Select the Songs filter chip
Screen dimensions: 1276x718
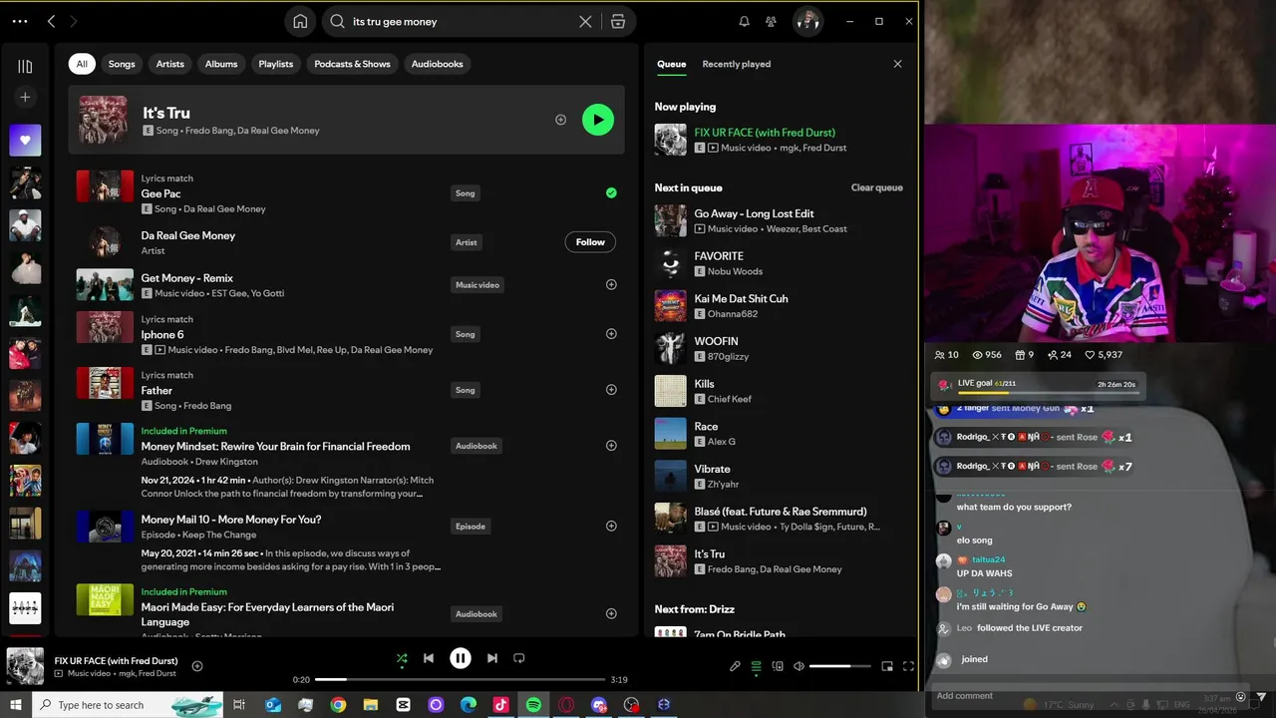(x=122, y=64)
